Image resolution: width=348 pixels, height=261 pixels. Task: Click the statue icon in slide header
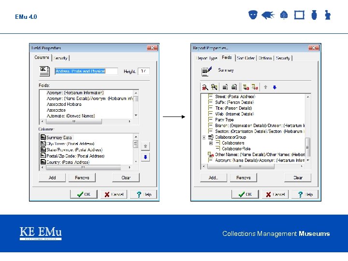pos(328,15)
